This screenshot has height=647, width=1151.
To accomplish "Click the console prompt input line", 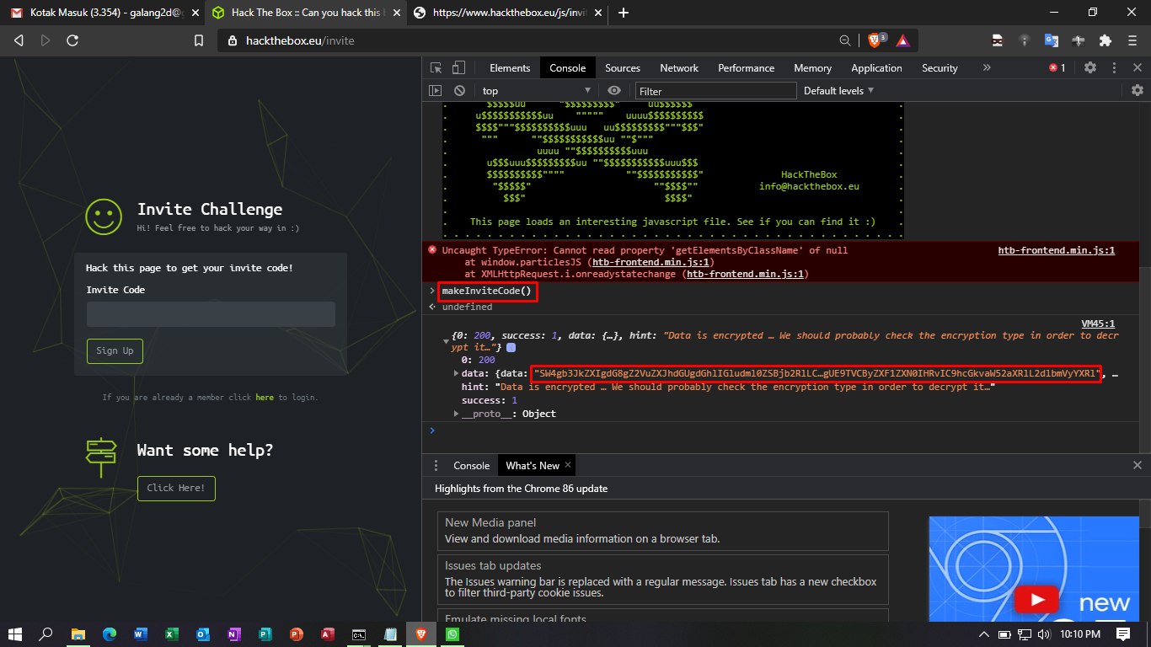I will point(787,430).
